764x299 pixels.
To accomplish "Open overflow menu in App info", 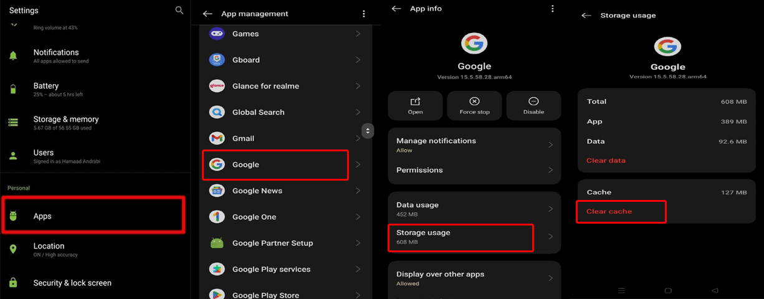I will (x=552, y=9).
